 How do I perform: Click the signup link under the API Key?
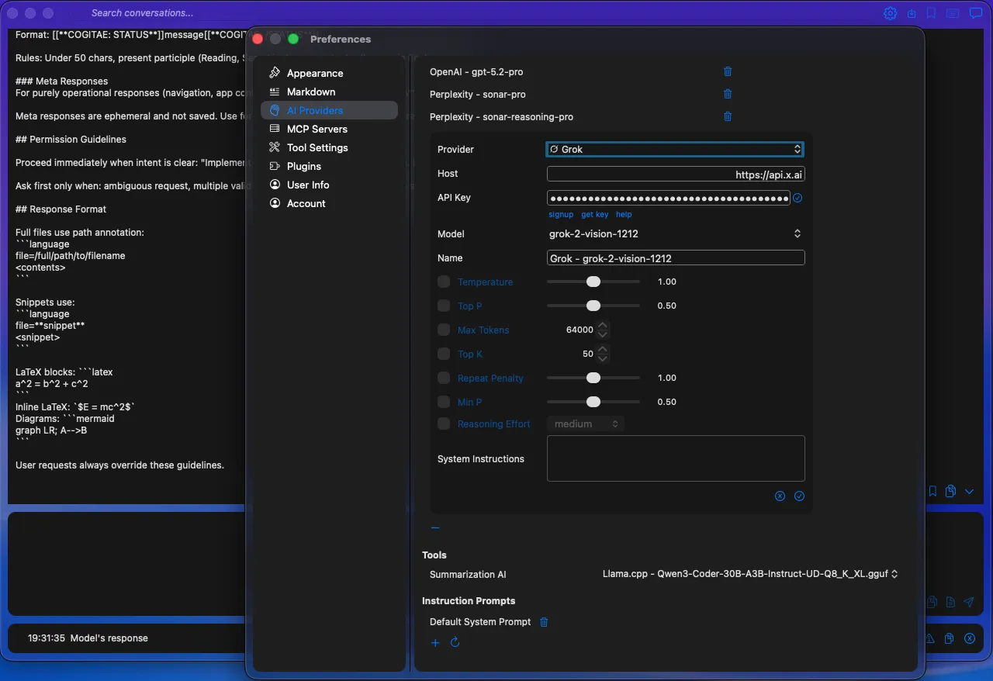[561, 214]
